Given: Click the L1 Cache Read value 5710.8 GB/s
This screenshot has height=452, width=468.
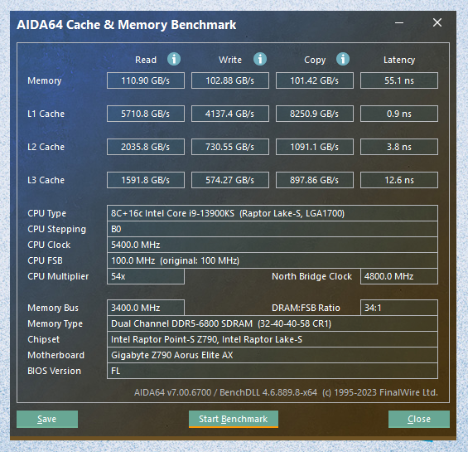Looking at the screenshot, I should tap(146, 114).
